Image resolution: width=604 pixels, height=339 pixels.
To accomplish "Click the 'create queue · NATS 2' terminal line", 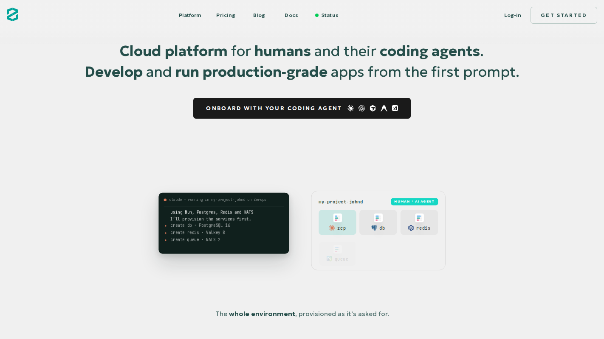I will [x=195, y=240].
